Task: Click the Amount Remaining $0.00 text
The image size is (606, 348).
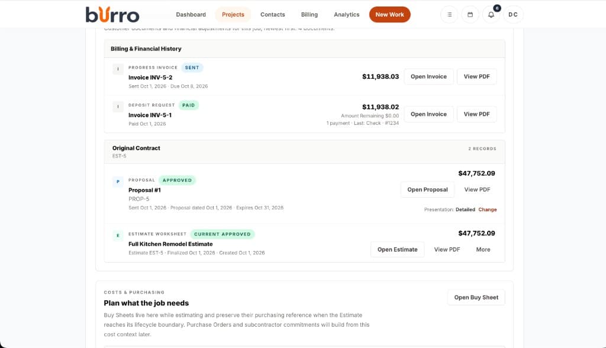Action: (370, 115)
